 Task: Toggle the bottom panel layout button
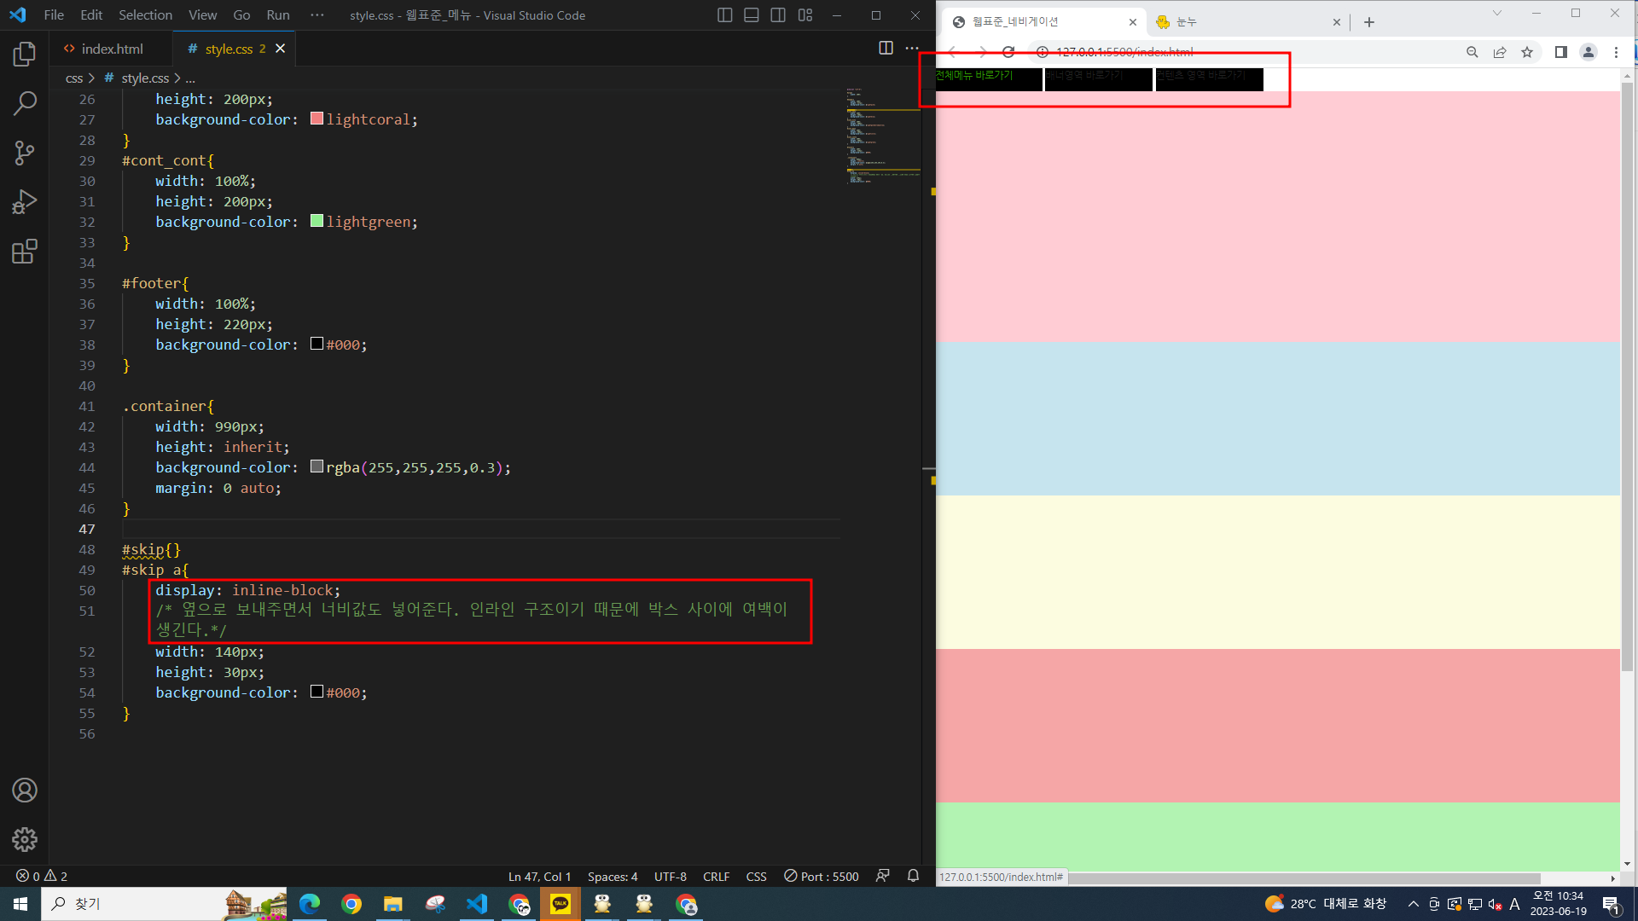coord(751,15)
